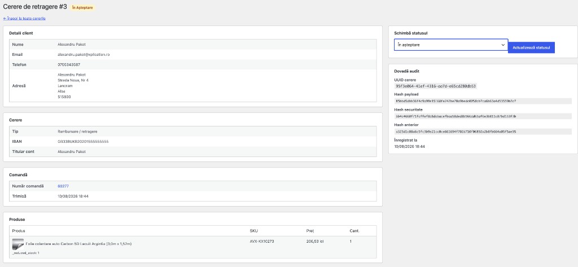Screen dimensions: 578x267
Task: Click the 'Preț' column header
Action: [310, 231]
